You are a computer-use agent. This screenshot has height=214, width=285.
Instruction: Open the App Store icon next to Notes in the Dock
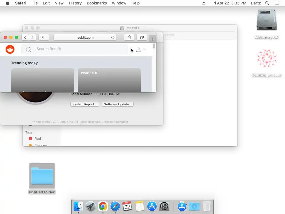tap(152, 206)
